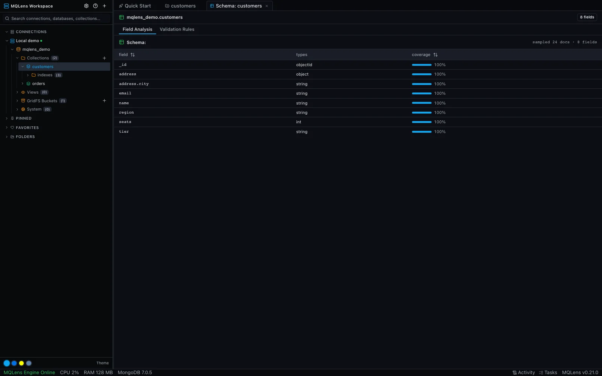Click the MongoDB 7.0.5 status entry

pos(135,373)
